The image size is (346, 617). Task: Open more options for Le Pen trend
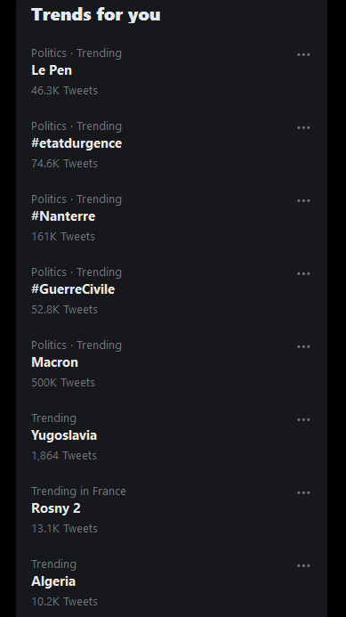click(x=303, y=54)
